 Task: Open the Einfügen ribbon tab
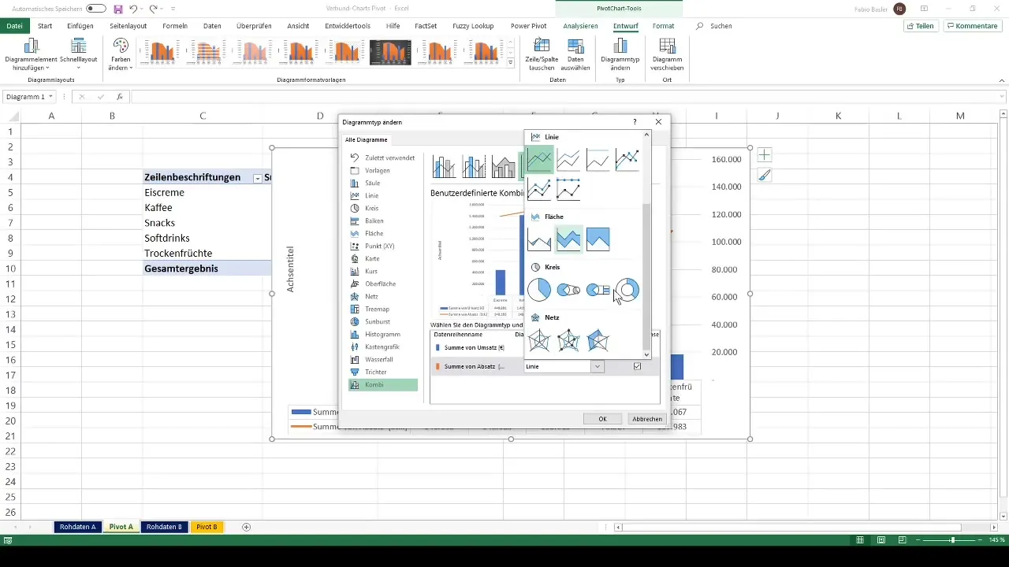click(x=81, y=26)
